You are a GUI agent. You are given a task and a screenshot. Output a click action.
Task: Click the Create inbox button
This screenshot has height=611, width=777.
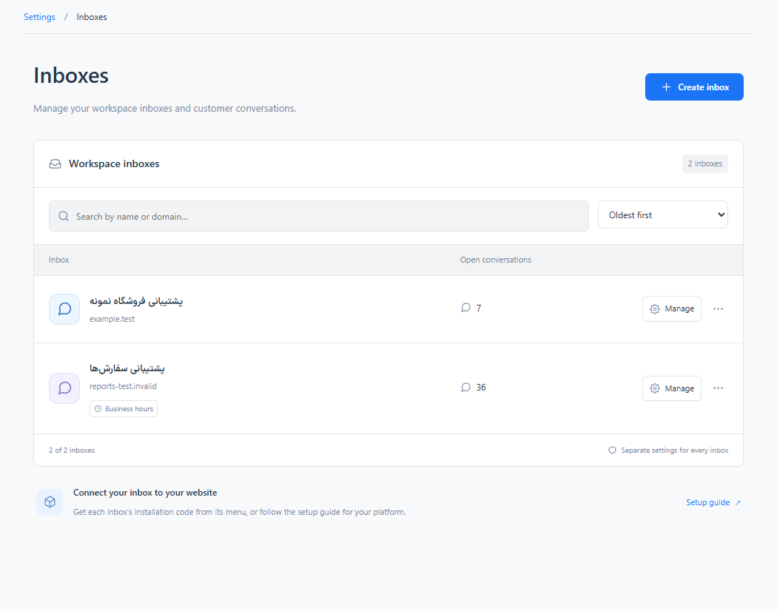(x=694, y=87)
